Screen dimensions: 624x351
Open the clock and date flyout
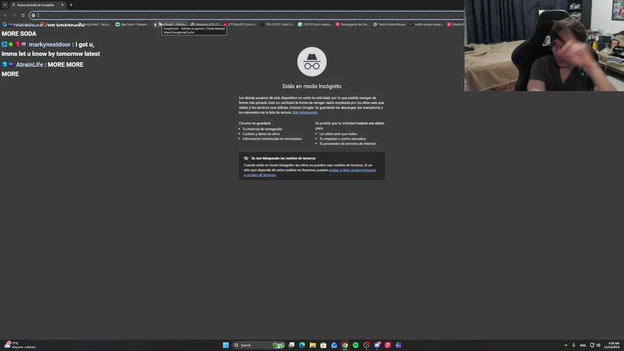click(x=611, y=345)
